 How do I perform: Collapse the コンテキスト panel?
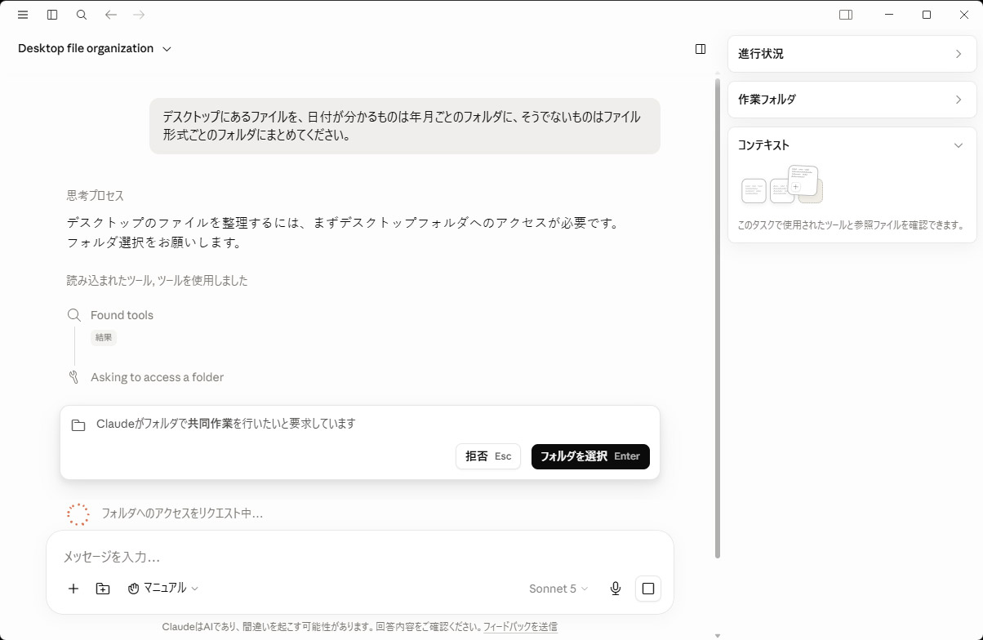tap(852, 145)
